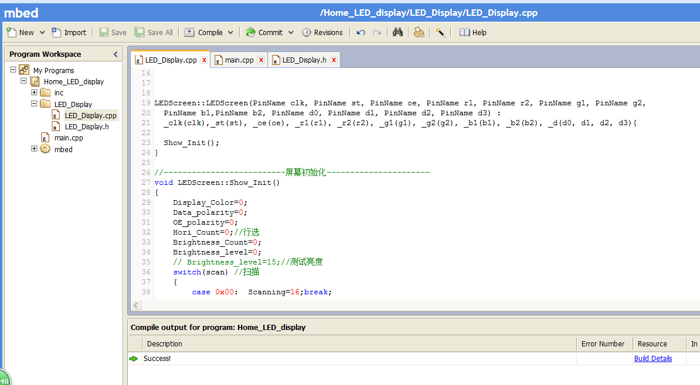700x385 pixels.
Task: Click the My Programs workspace icon
Action: pyautogui.click(x=24, y=70)
